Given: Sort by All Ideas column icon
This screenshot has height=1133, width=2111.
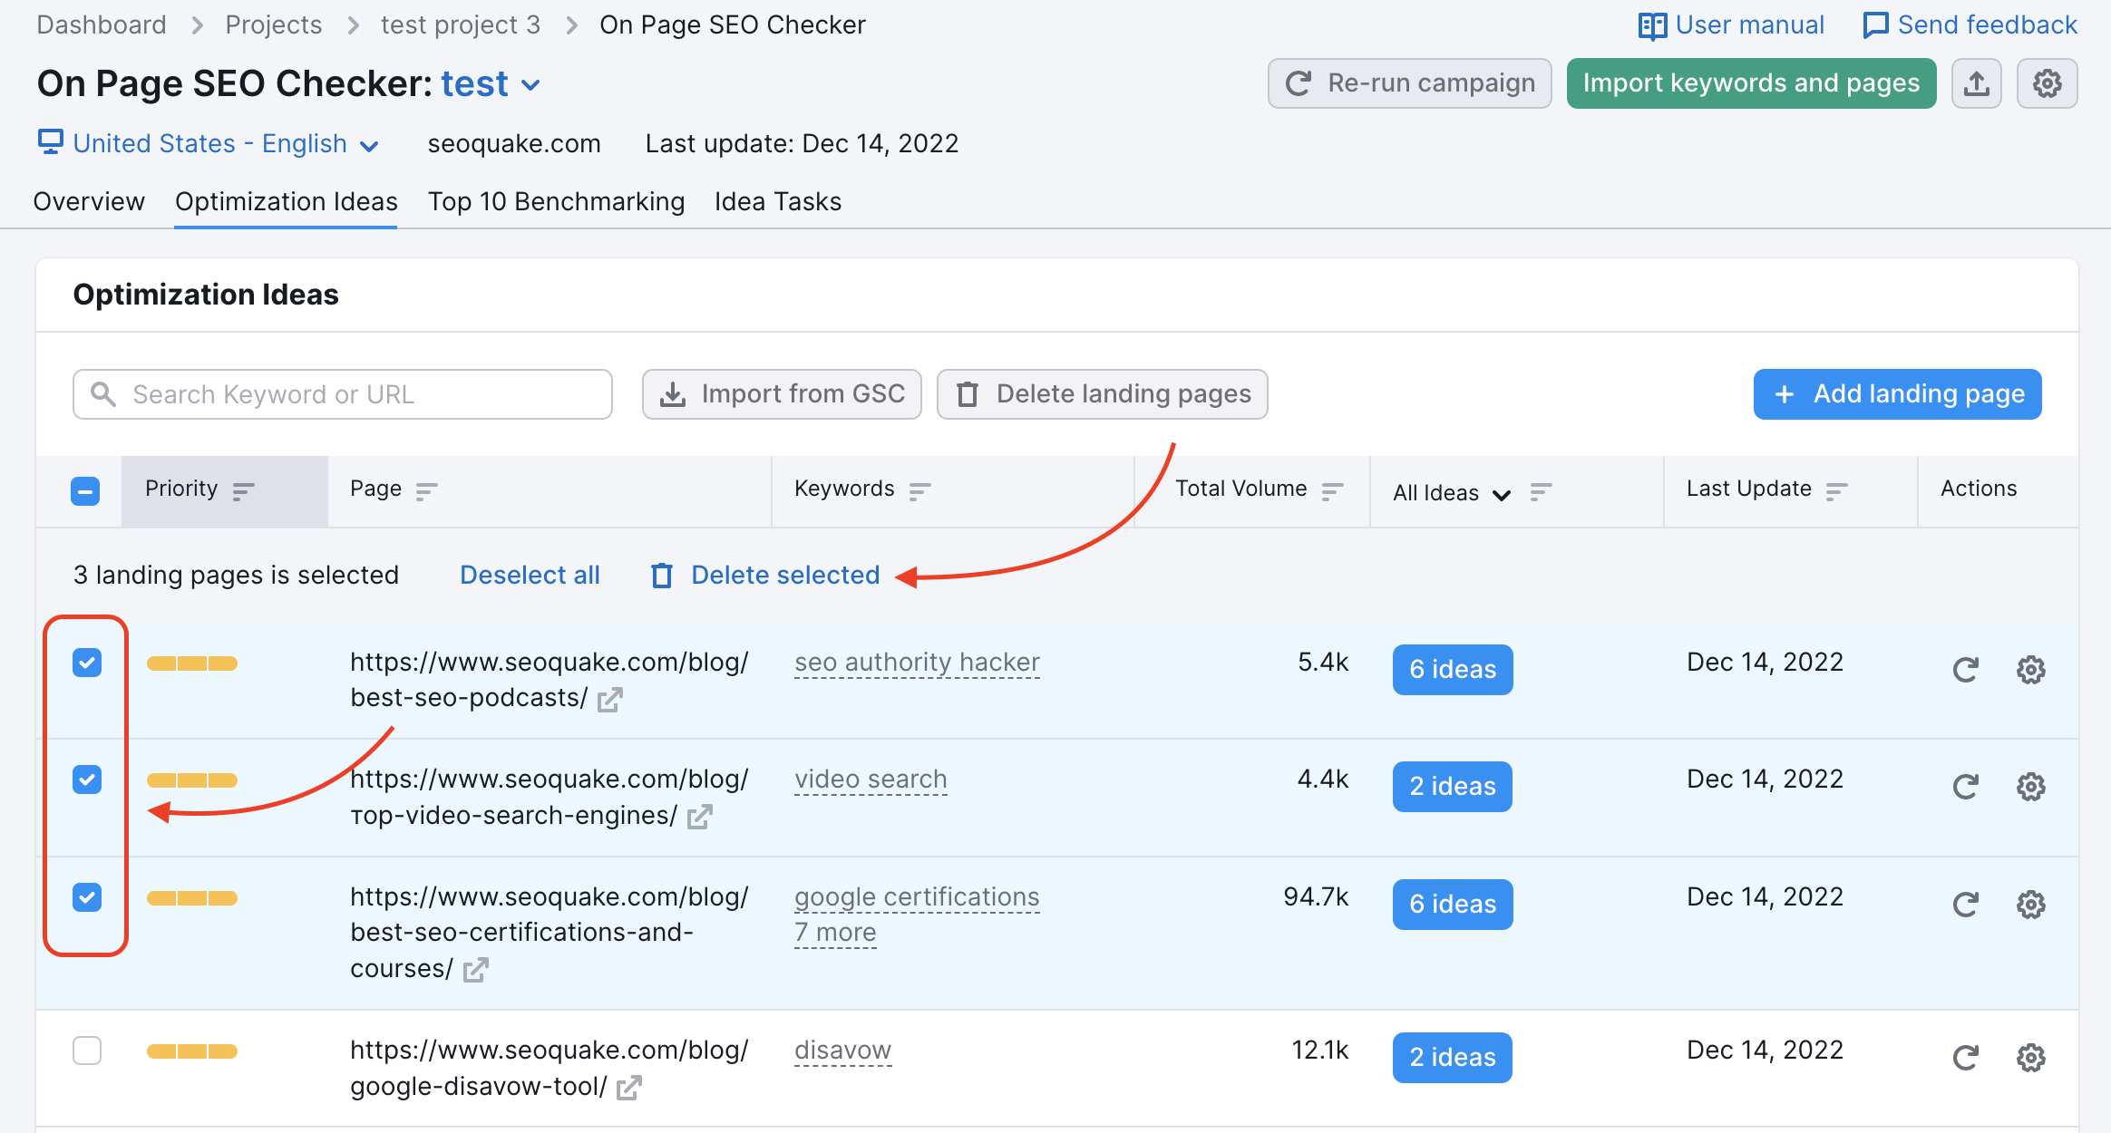Looking at the screenshot, I should [1541, 491].
